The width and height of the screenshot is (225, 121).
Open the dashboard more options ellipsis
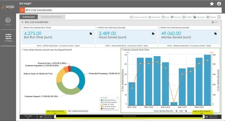coord(216,22)
